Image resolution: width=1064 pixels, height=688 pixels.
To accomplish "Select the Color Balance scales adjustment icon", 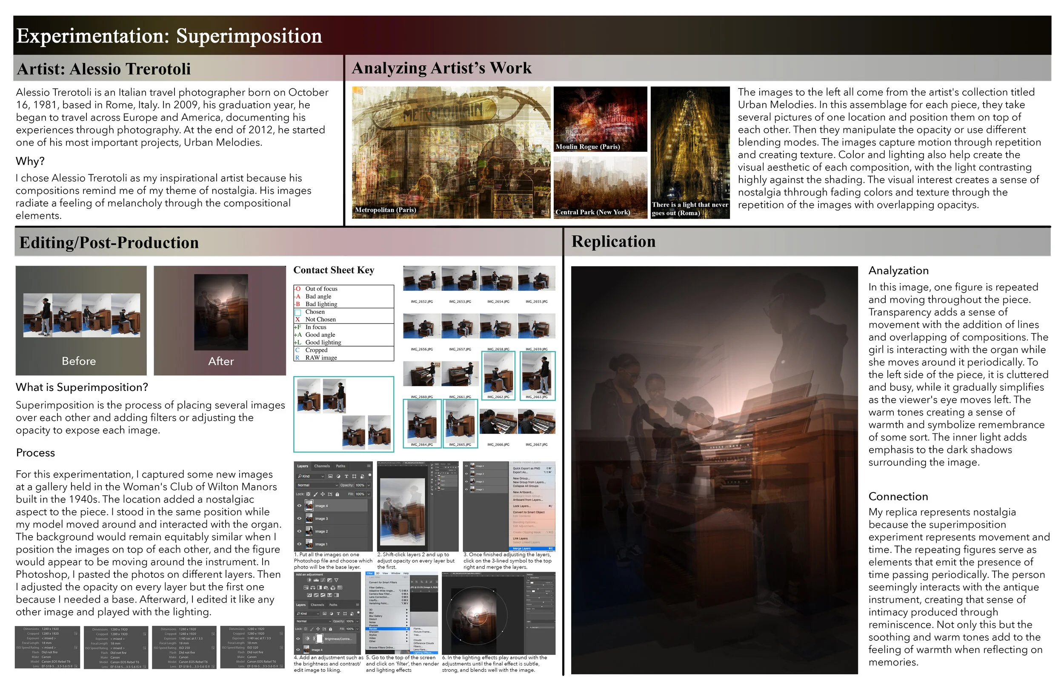I will click(313, 588).
